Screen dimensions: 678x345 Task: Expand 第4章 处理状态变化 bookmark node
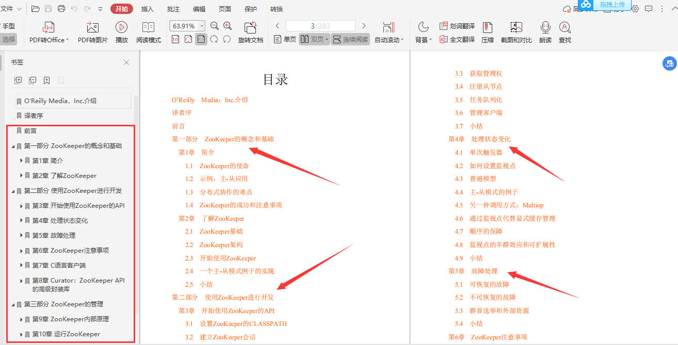click(x=21, y=221)
